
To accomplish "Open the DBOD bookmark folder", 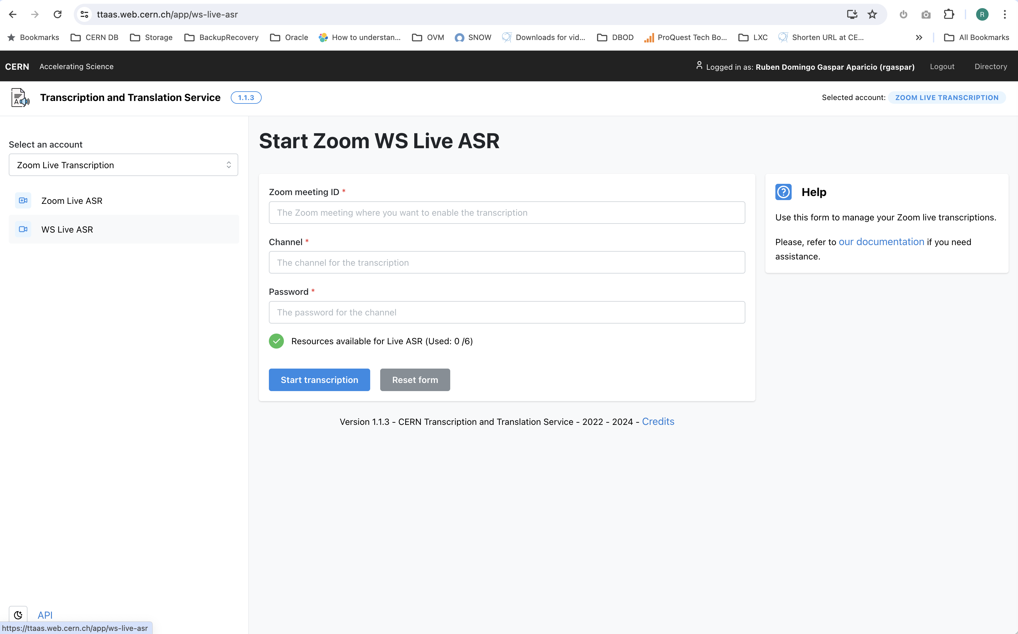I will click(615, 37).
